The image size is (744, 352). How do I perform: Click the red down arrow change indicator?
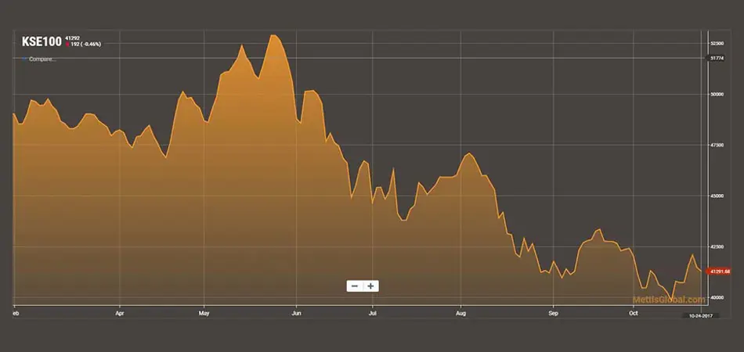pyautogui.click(x=68, y=45)
